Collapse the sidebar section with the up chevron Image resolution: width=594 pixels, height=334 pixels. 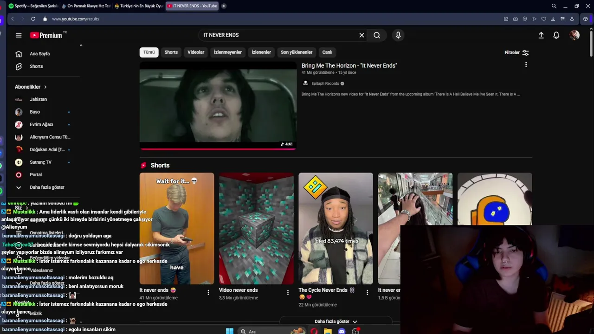(81, 45)
